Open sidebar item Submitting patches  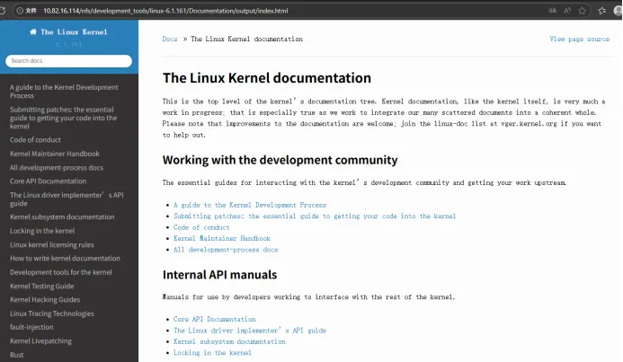[64, 118]
